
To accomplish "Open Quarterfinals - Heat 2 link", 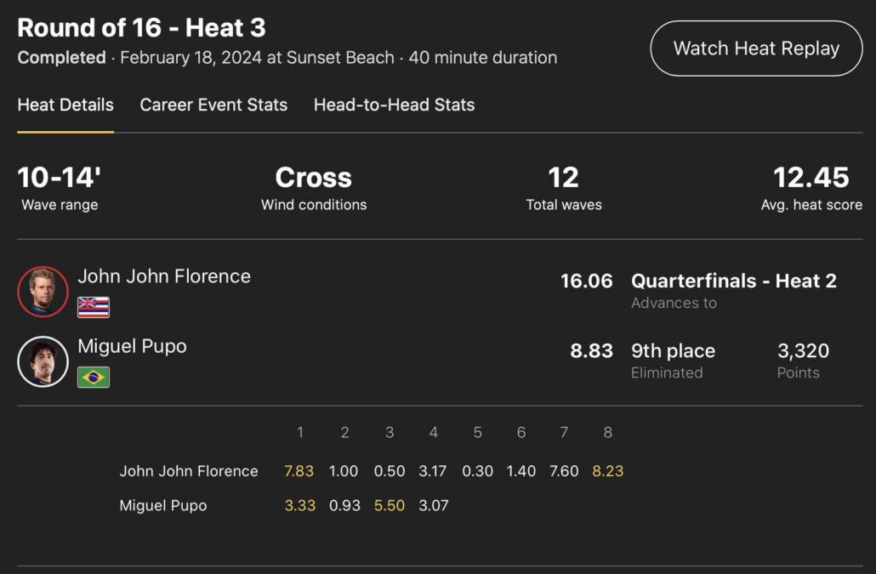I will pos(733,281).
